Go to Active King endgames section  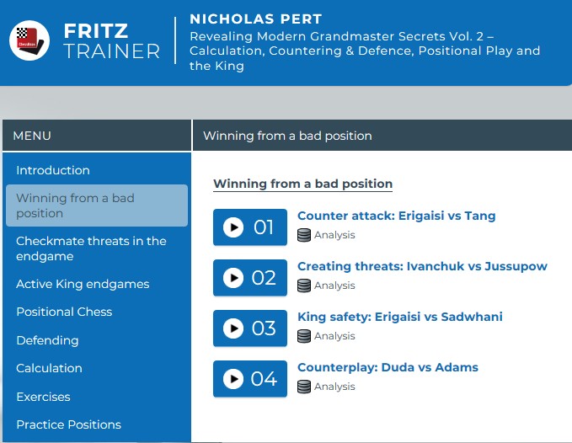83,284
